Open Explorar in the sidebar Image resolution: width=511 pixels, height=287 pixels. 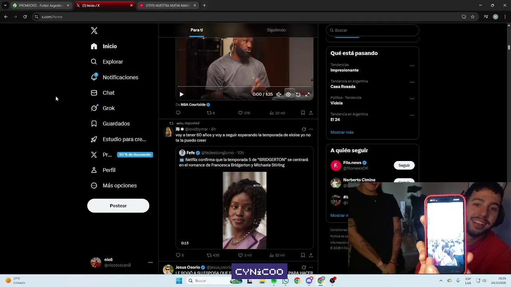pos(107,62)
